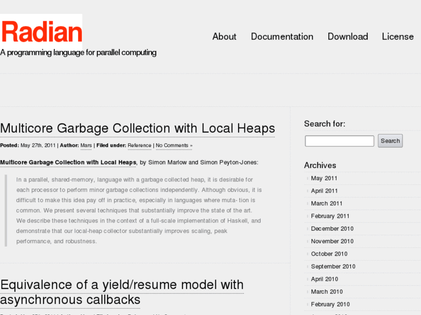The image size is (421, 315).
Task: Open March 2010 archive
Action: [327, 292]
